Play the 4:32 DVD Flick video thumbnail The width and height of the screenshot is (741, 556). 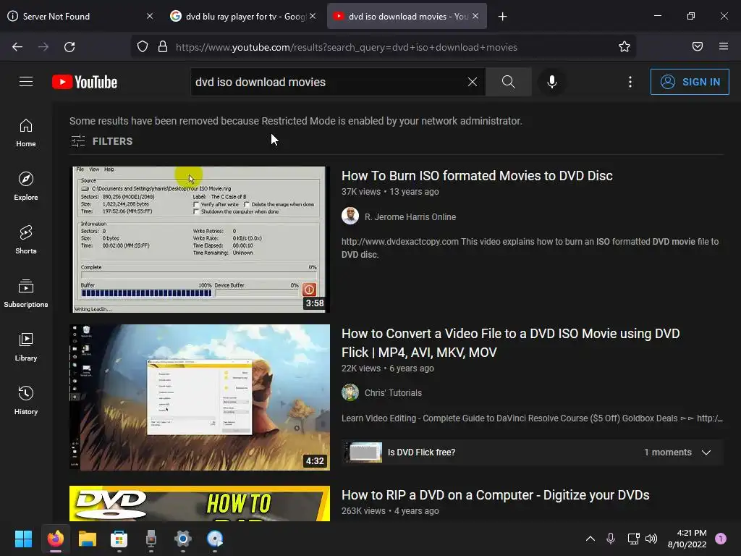[200, 397]
